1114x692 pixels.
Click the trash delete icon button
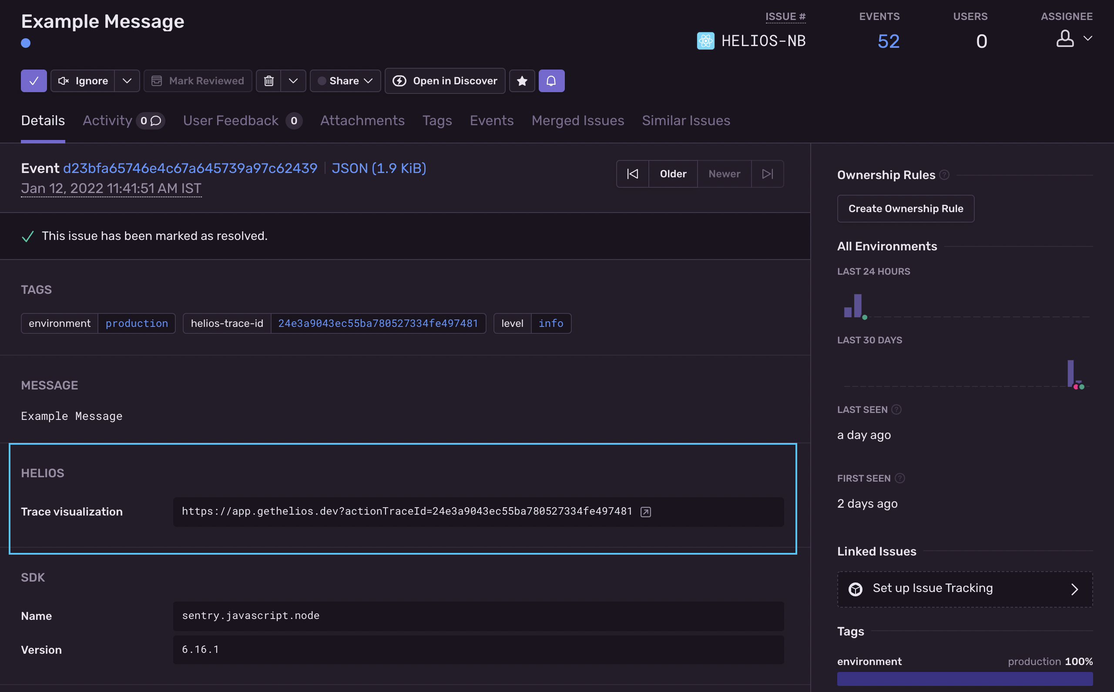tap(268, 81)
